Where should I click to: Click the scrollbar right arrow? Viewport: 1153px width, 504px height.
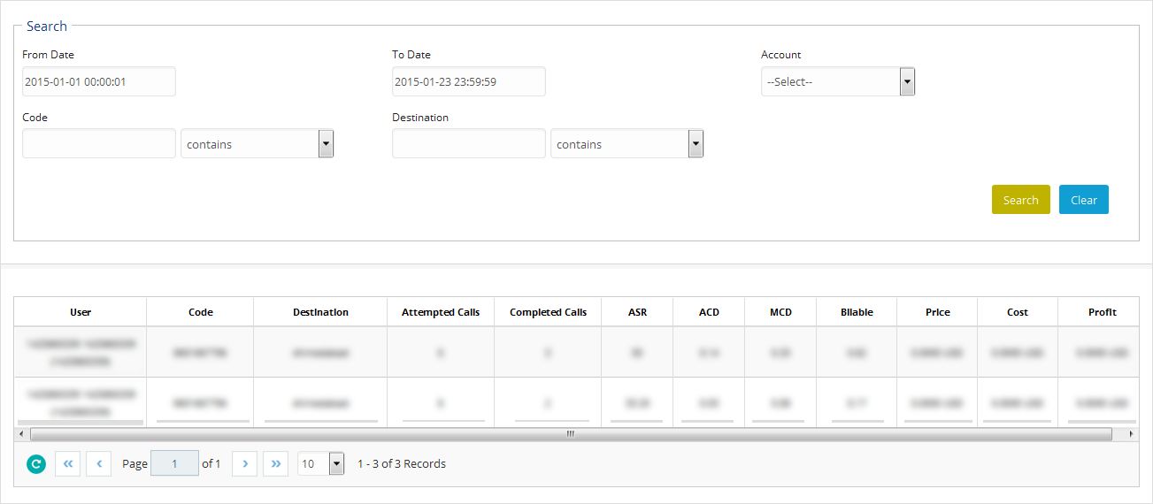coord(1131,434)
